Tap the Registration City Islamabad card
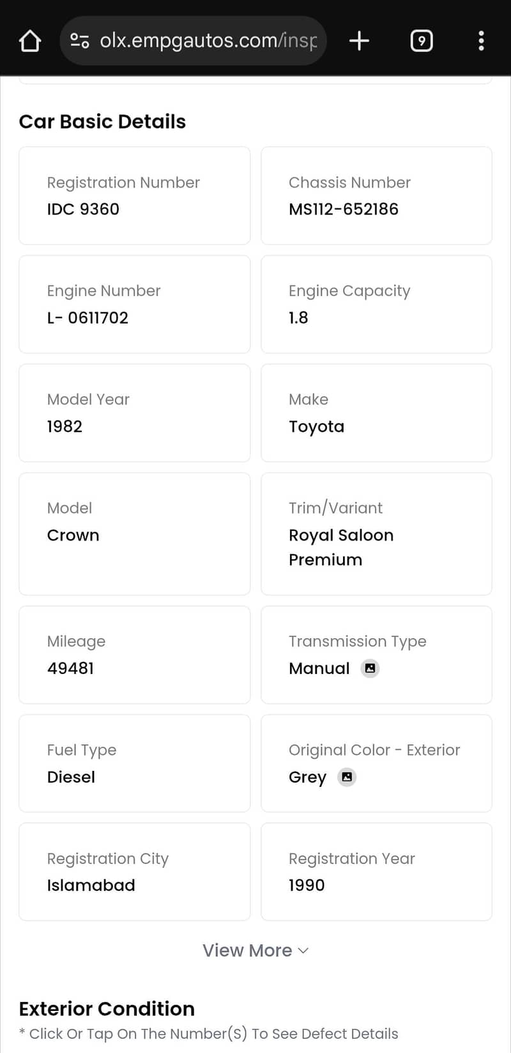This screenshot has width=511, height=1053. (134, 871)
